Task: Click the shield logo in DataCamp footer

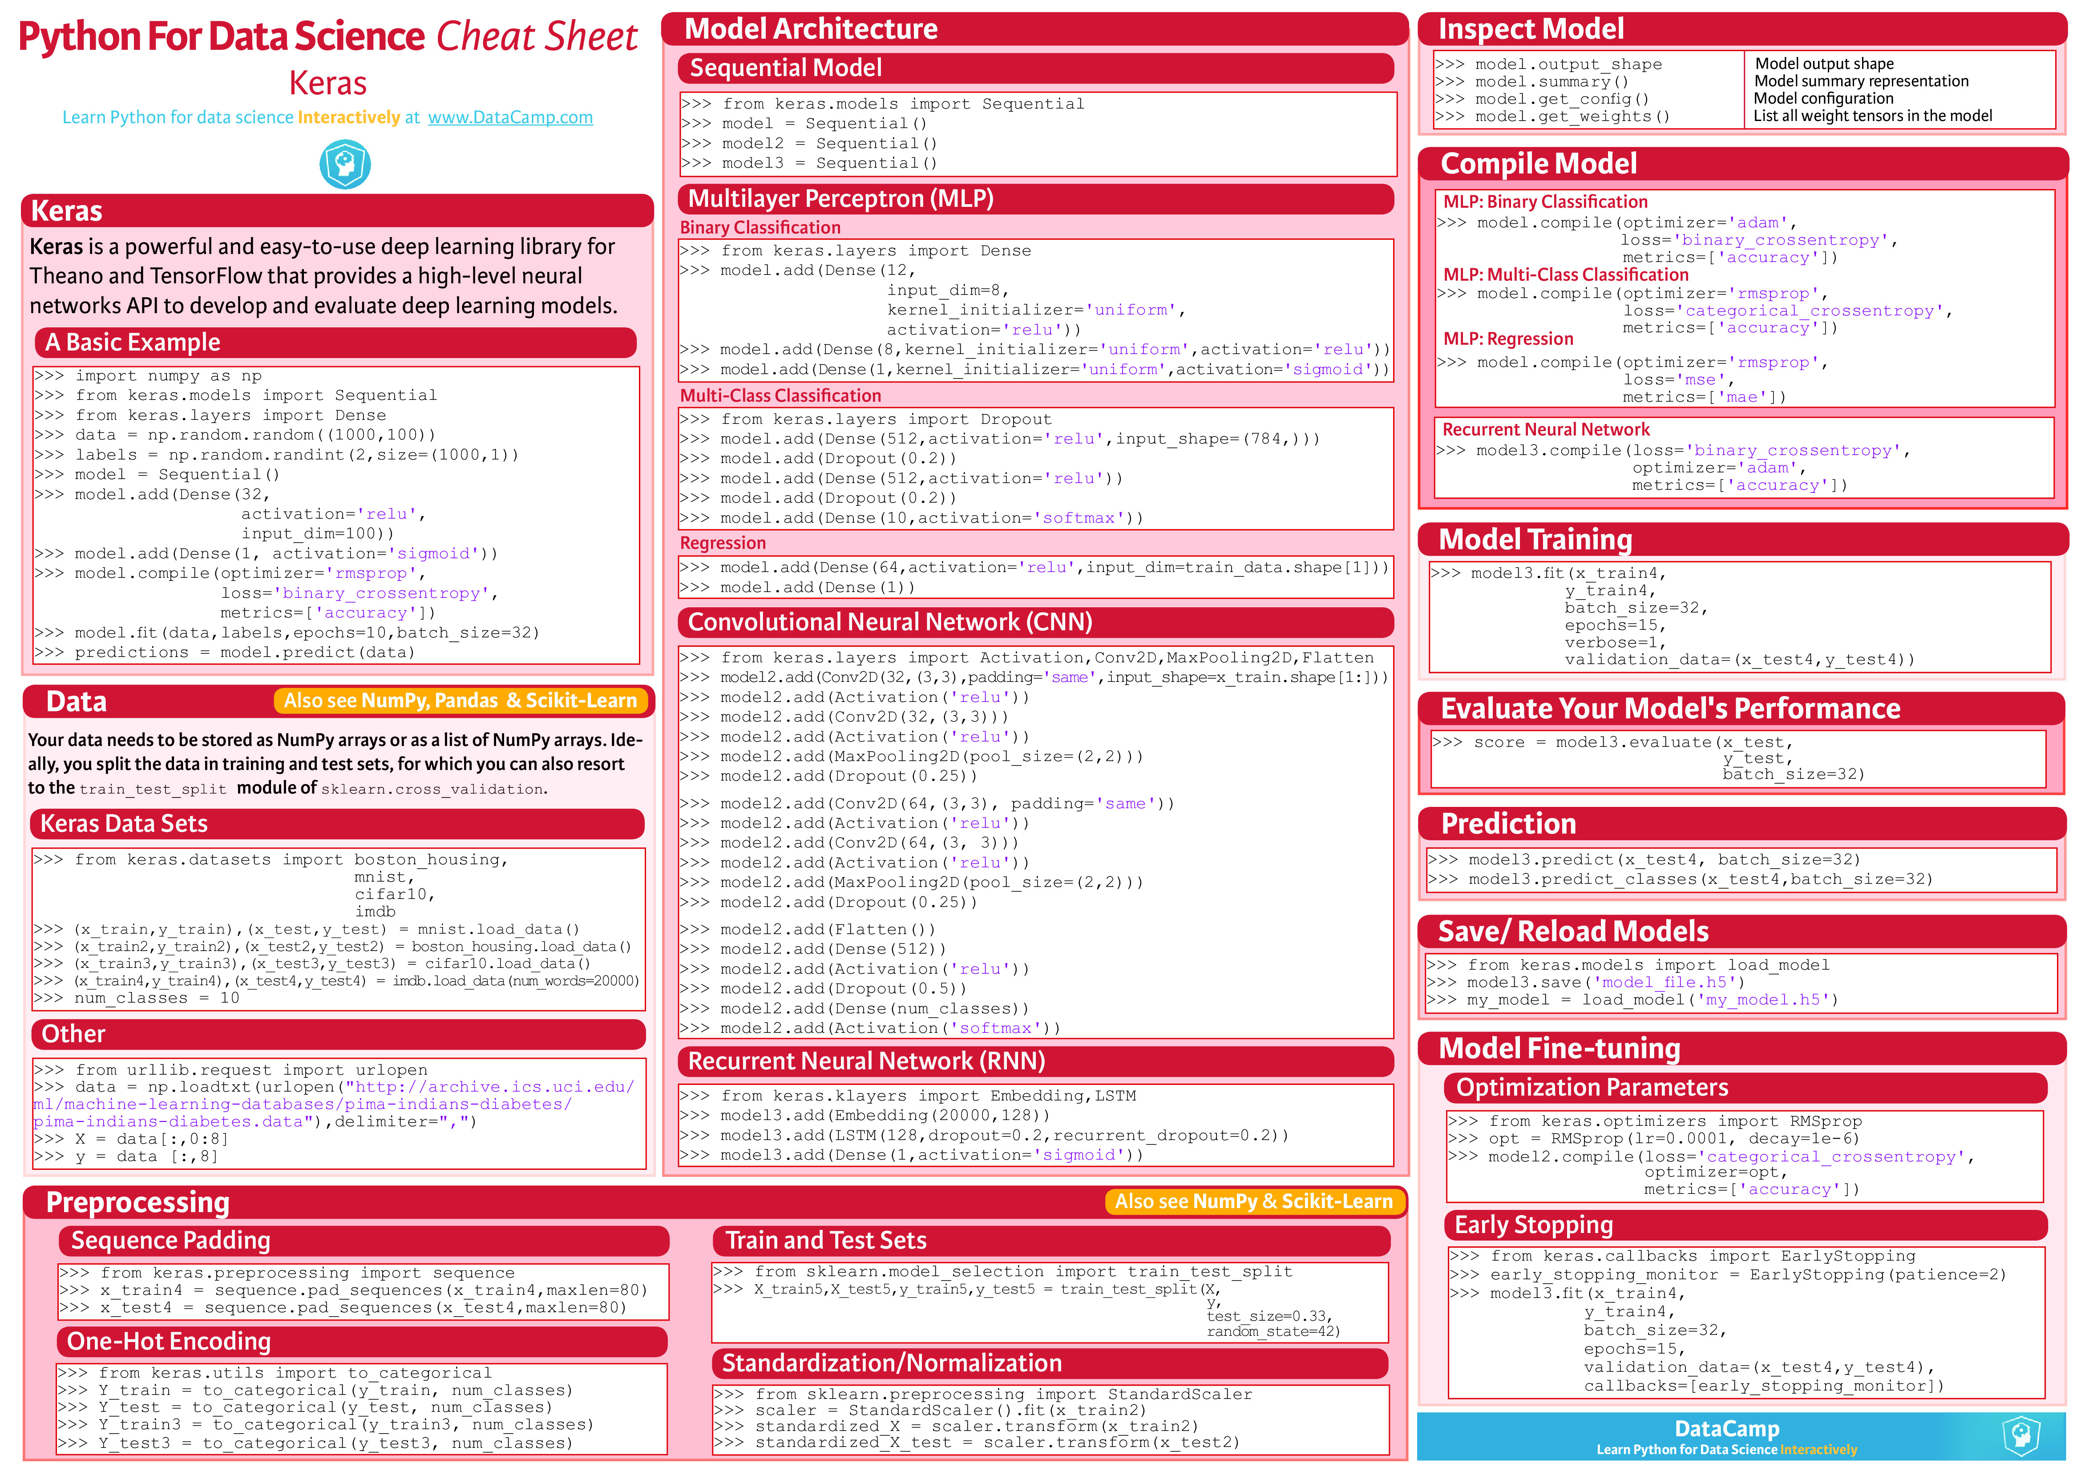Action: point(2020,1436)
